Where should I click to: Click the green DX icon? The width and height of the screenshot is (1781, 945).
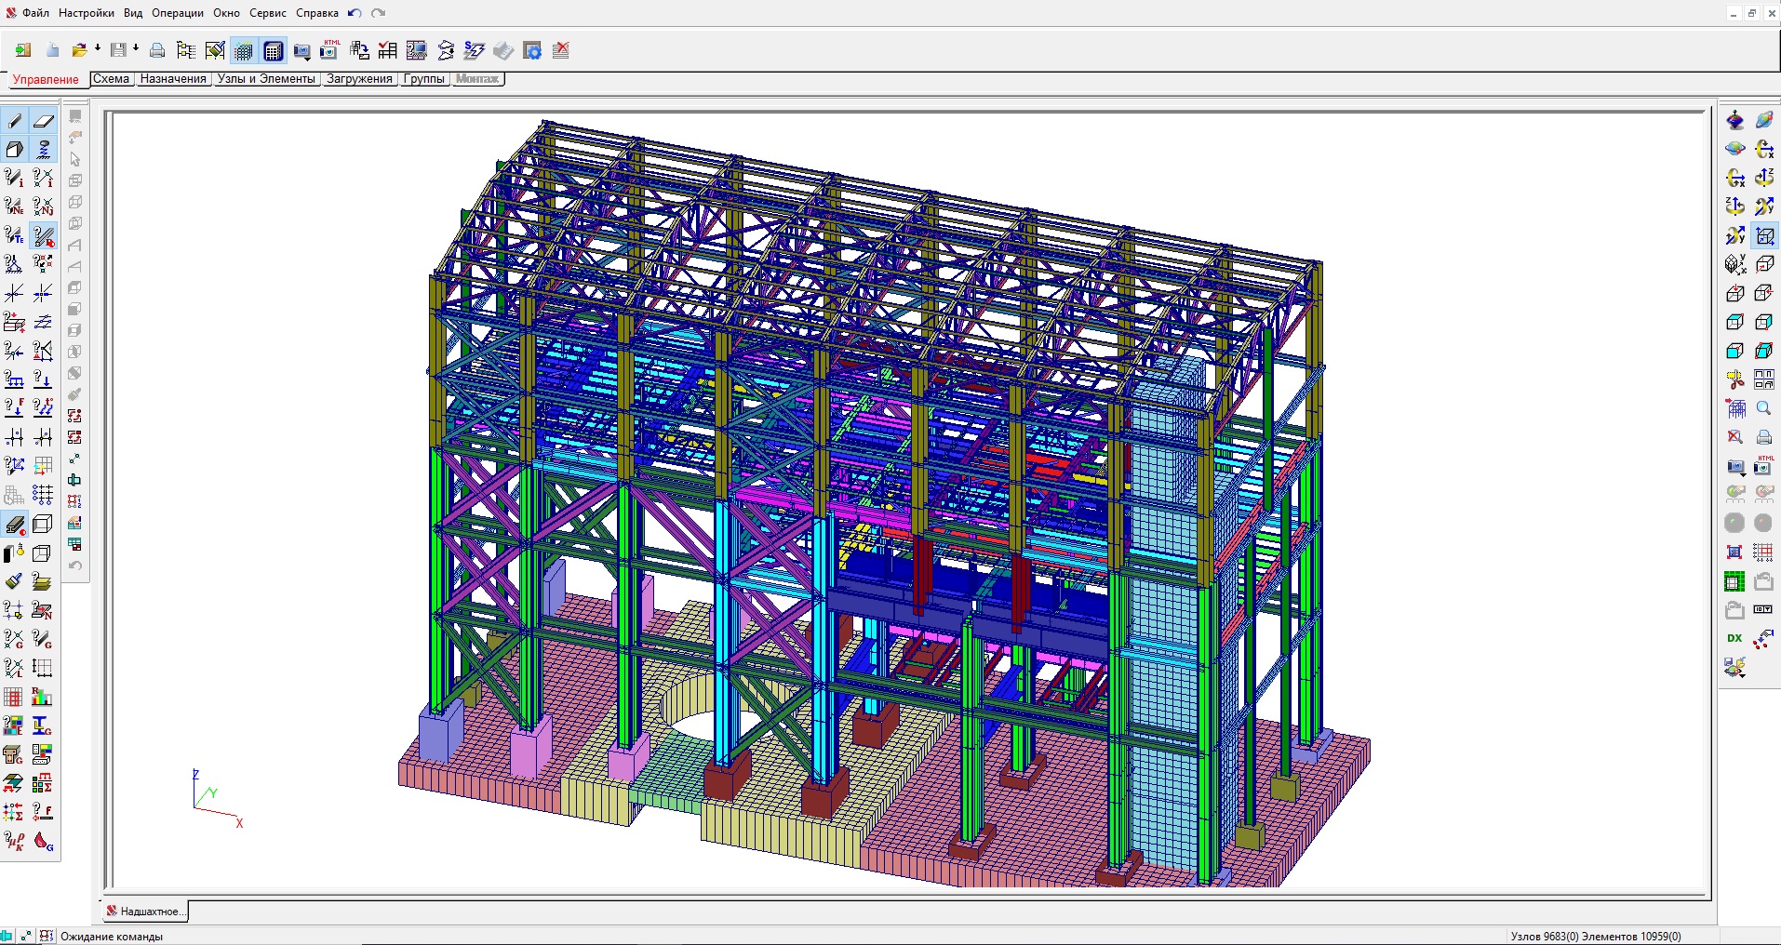(1734, 638)
